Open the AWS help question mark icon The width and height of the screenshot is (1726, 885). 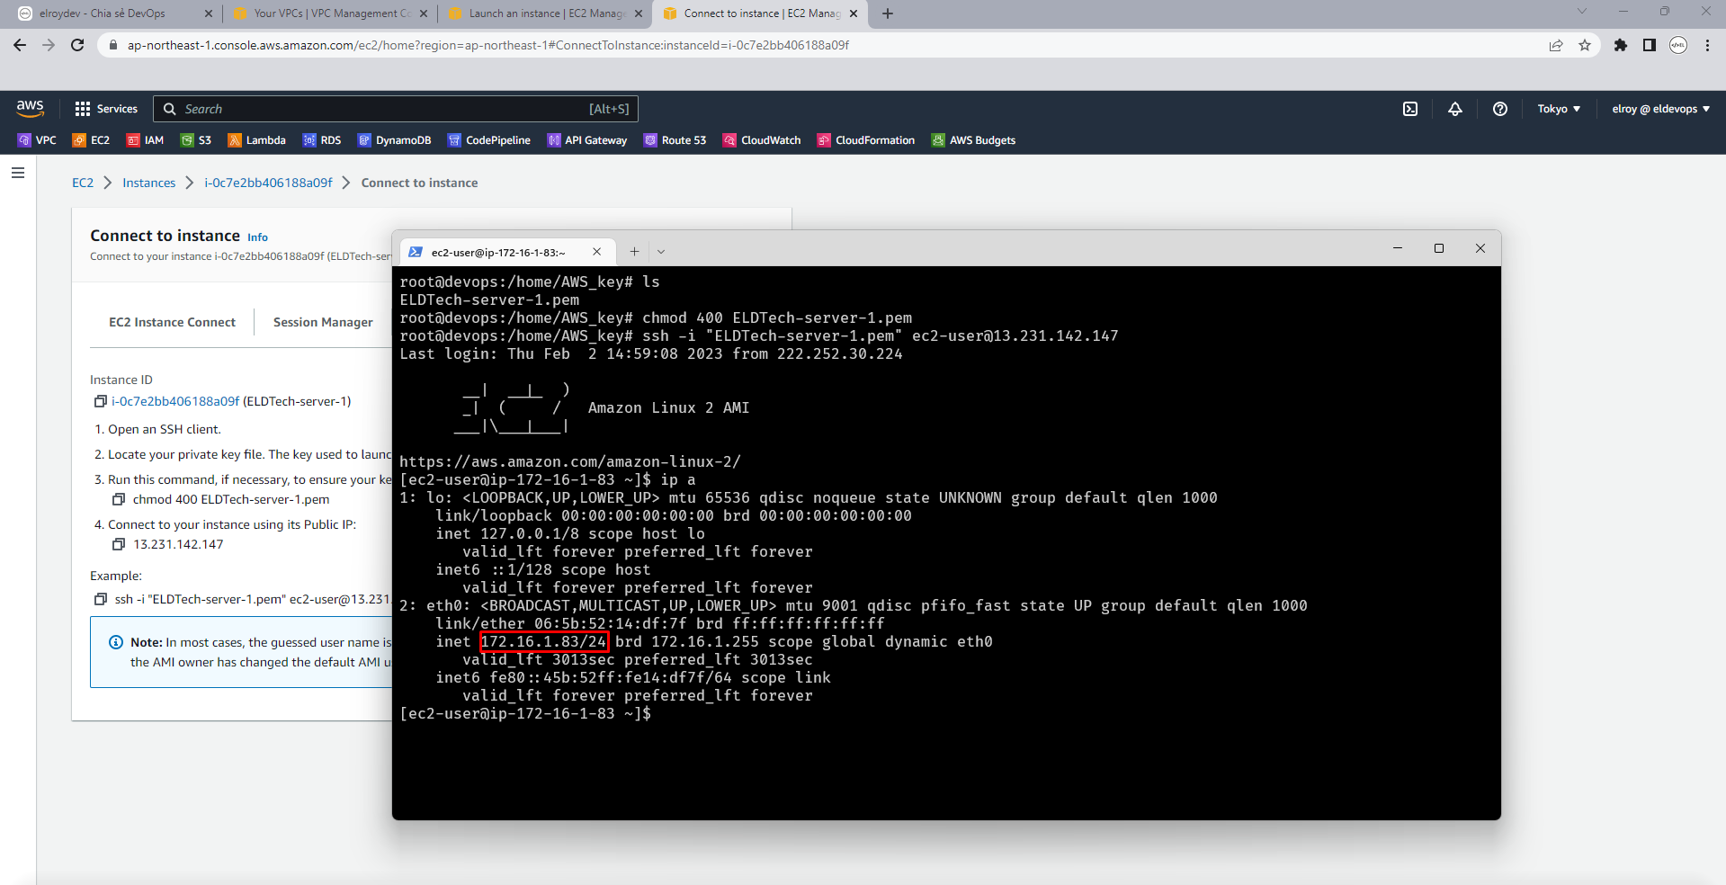coord(1500,109)
